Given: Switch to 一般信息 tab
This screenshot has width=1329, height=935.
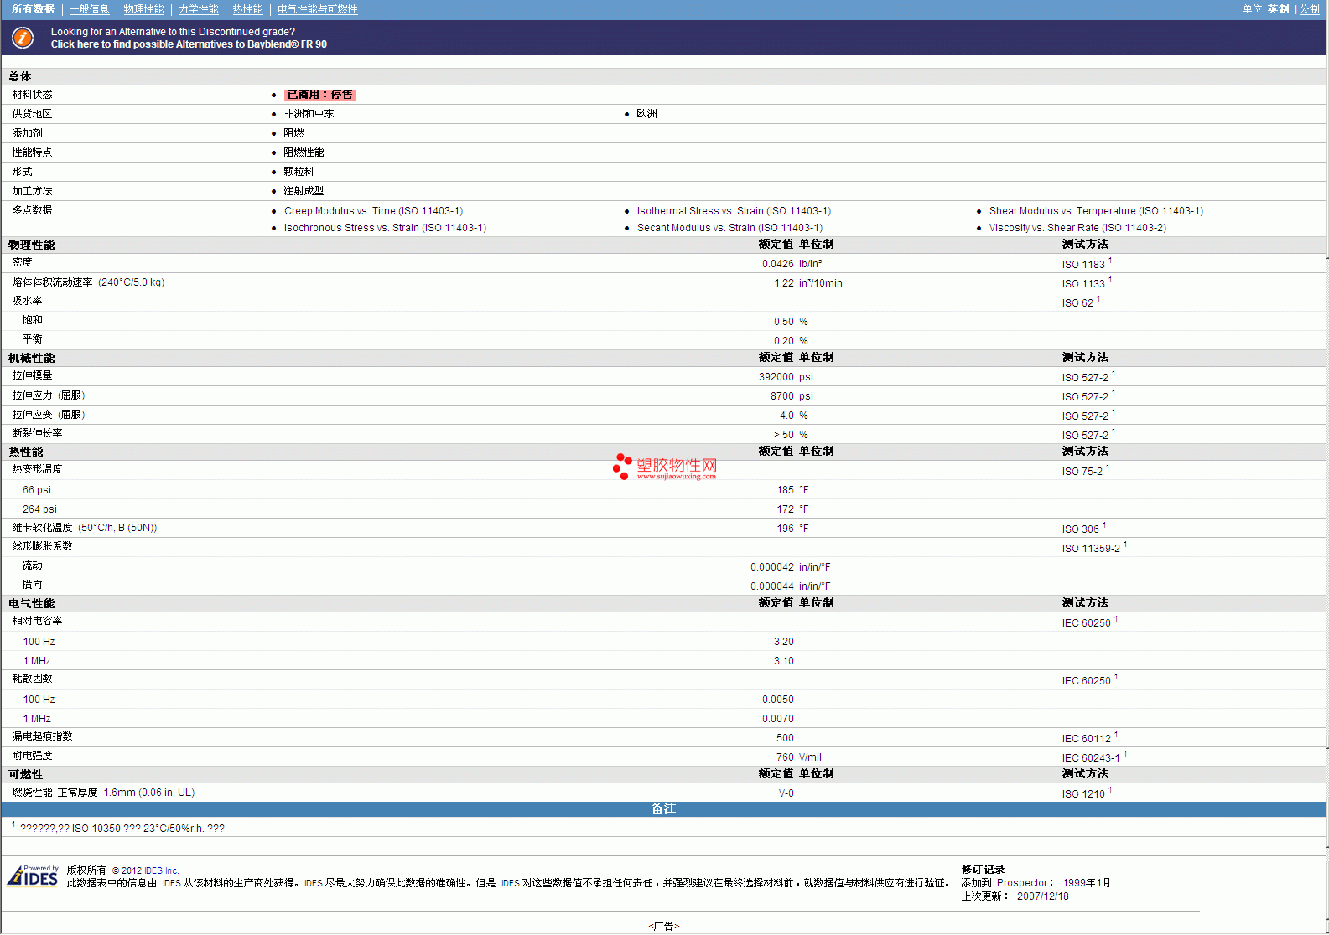Looking at the screenshot, I should 89,9.
